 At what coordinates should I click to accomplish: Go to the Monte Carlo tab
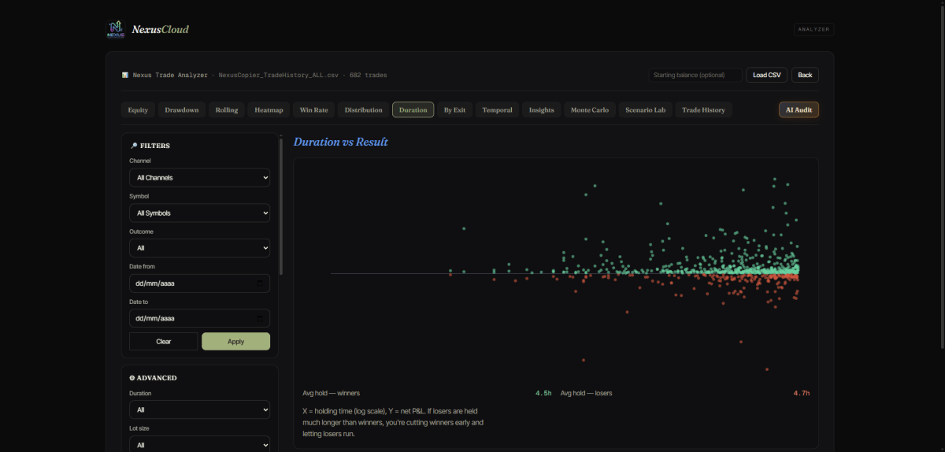coord(590,110)
